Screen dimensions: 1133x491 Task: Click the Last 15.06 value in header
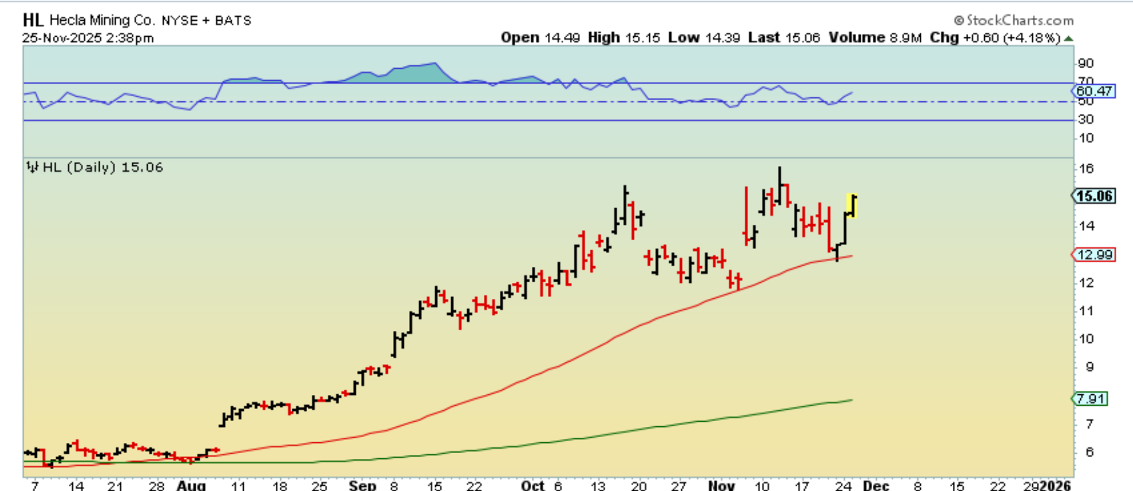pos(784,38)
